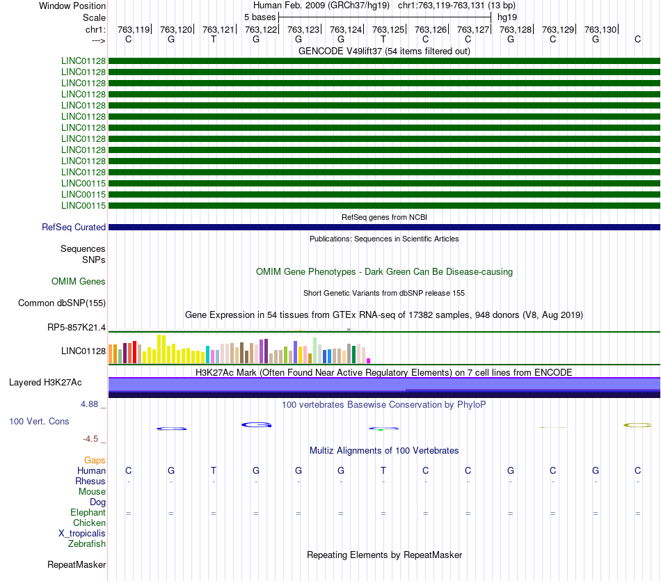Viewport: 661px width, 581px height.
Task: Click the 5 bases scale bar
Action: click(385, 17)
